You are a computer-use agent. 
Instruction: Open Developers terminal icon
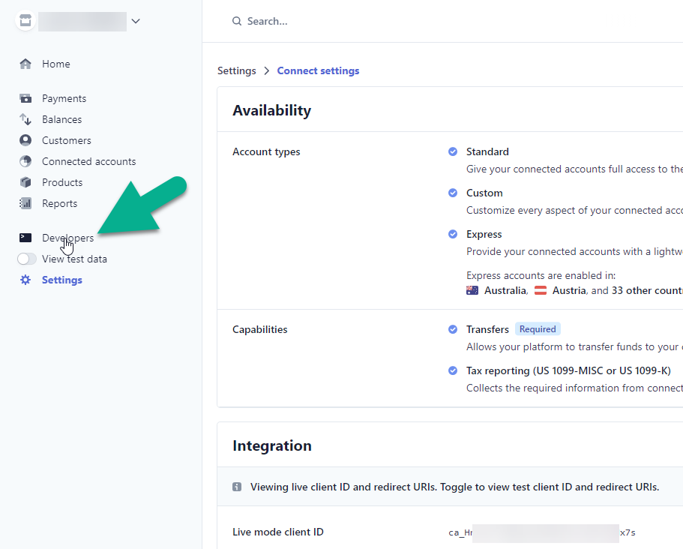25,238
